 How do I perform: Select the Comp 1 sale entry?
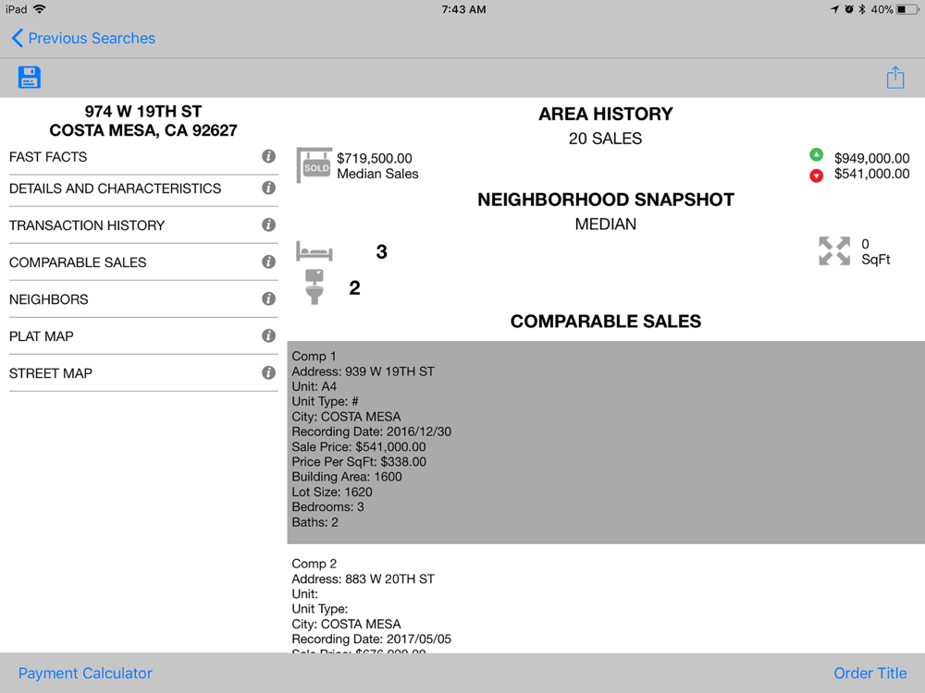point(605,442)
